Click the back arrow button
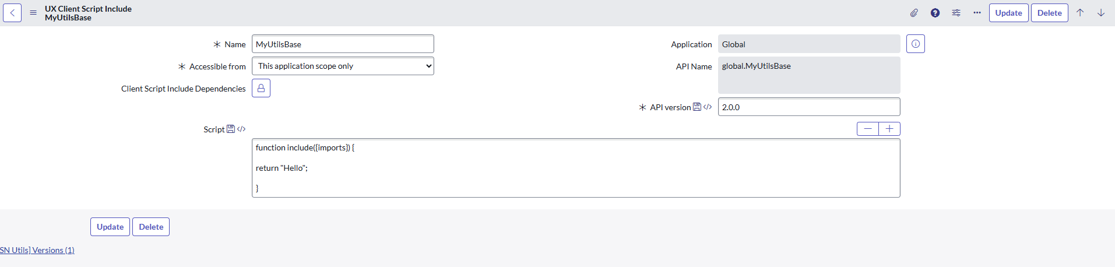 pyautogui.click(x=12, y=13)
